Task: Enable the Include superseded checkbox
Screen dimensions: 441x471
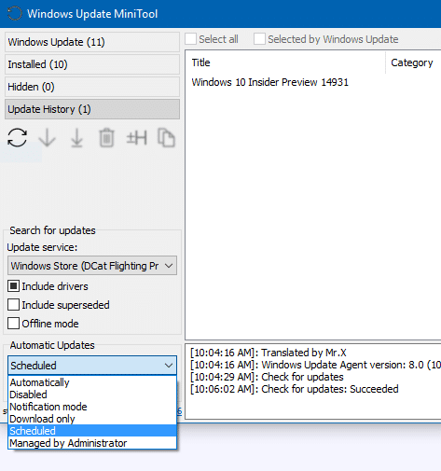Action: (13, 305)
